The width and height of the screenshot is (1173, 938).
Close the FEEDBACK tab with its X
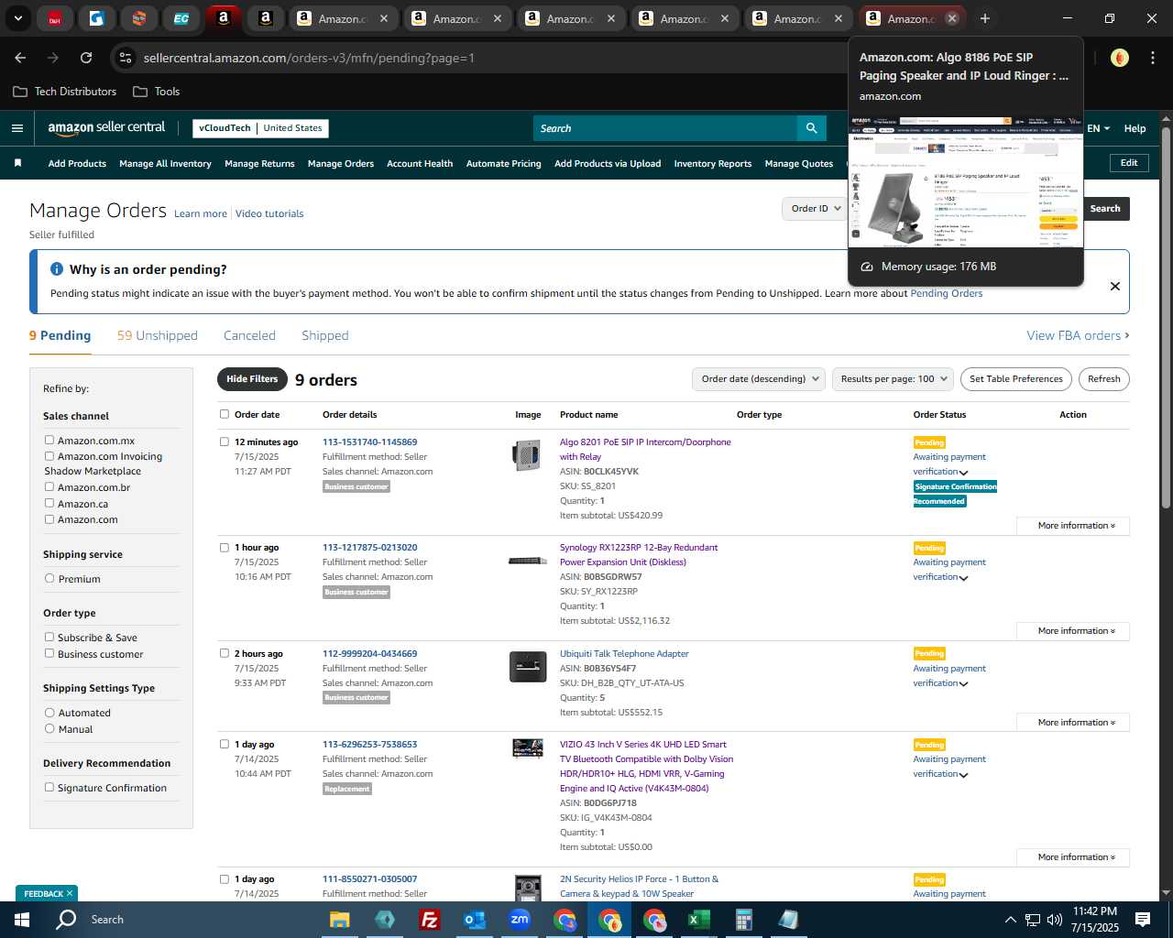[x=70, y=893]
